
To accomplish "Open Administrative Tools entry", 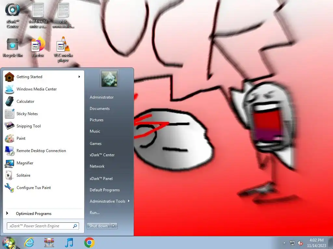I will (107, 201).
